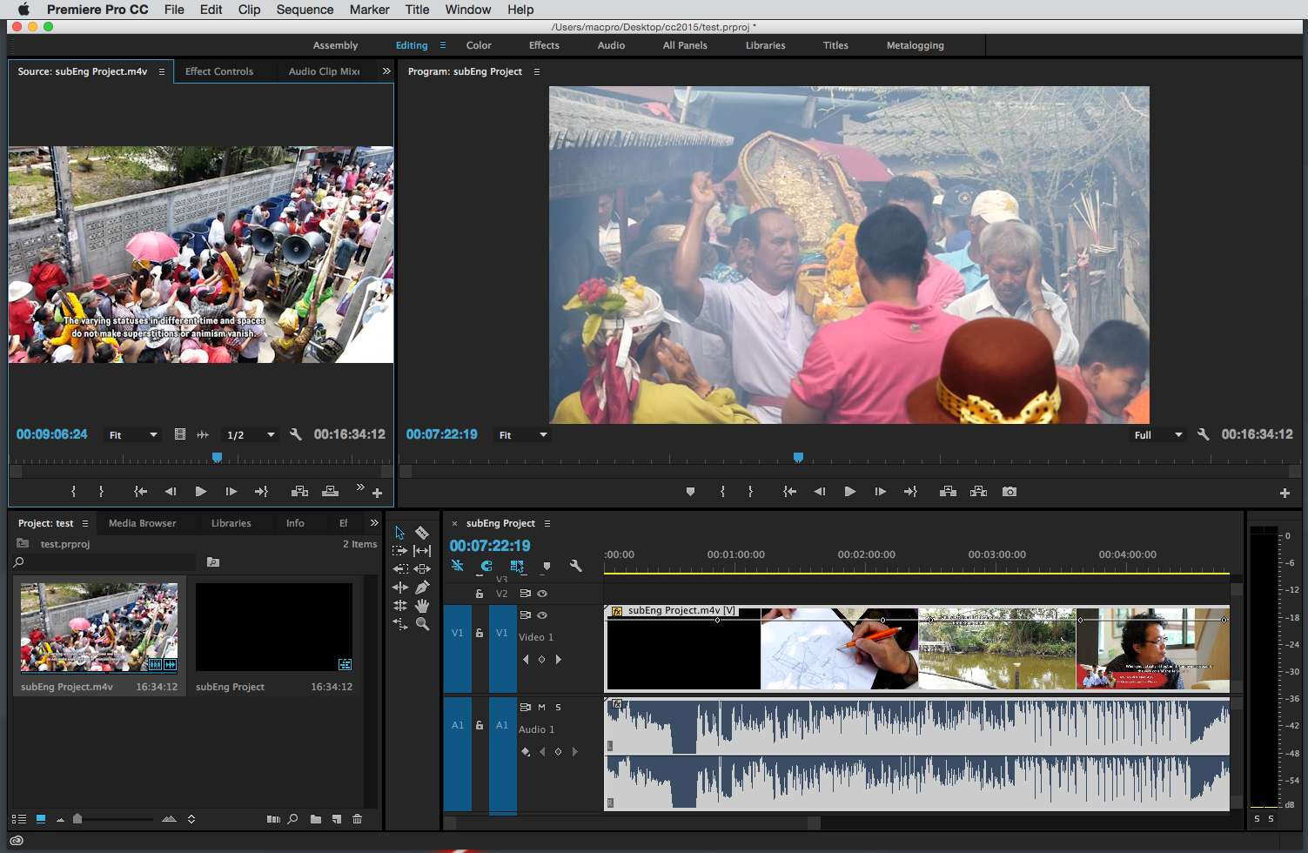Click Export Frame camera icon
Screen dimensions: 1308x853
pos(1010,492)
